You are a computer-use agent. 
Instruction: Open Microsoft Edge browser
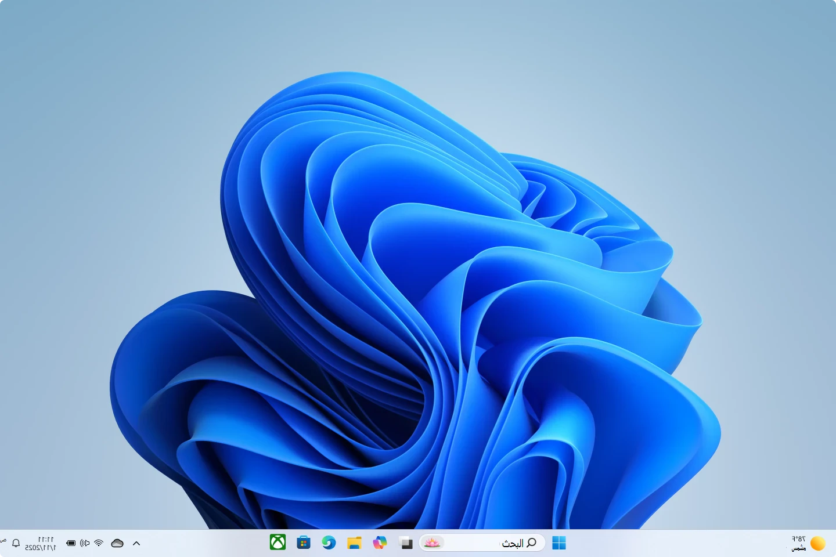click(329, 543)
